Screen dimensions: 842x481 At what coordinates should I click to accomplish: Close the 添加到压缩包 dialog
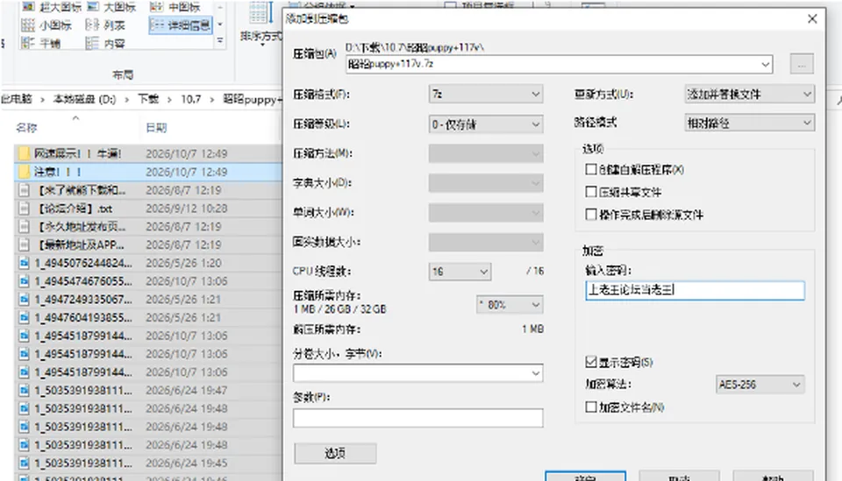[812, 18]
